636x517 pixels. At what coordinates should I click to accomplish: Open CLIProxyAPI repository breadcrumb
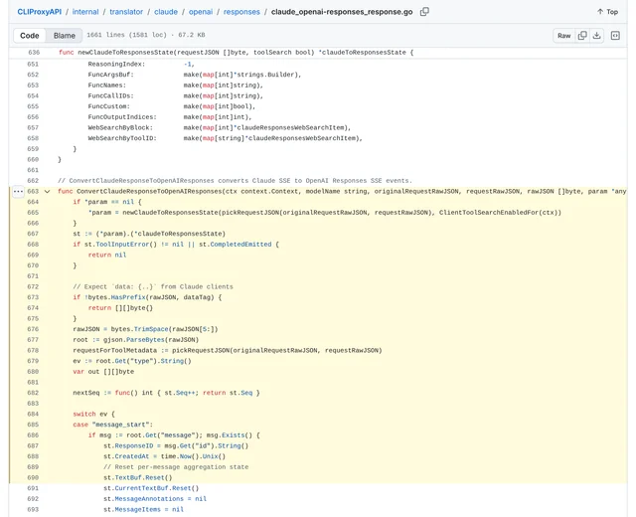click(40, 12)
